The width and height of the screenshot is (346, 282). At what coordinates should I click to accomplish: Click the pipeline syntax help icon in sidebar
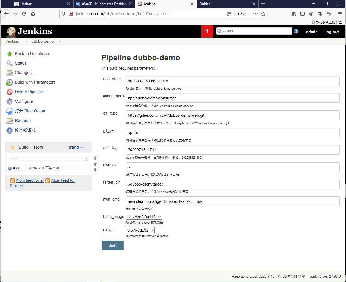10,130
